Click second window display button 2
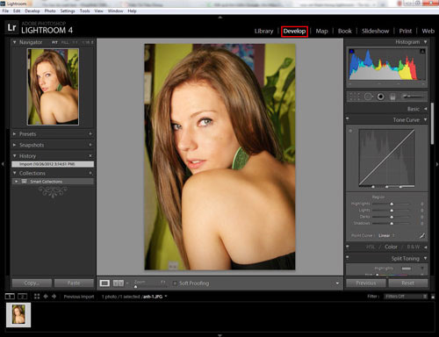The image size is (439, 337). coord(22,297)
